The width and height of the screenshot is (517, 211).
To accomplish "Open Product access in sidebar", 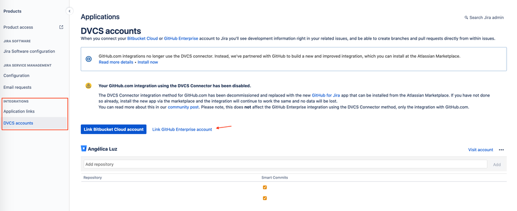I will [18, 27].
